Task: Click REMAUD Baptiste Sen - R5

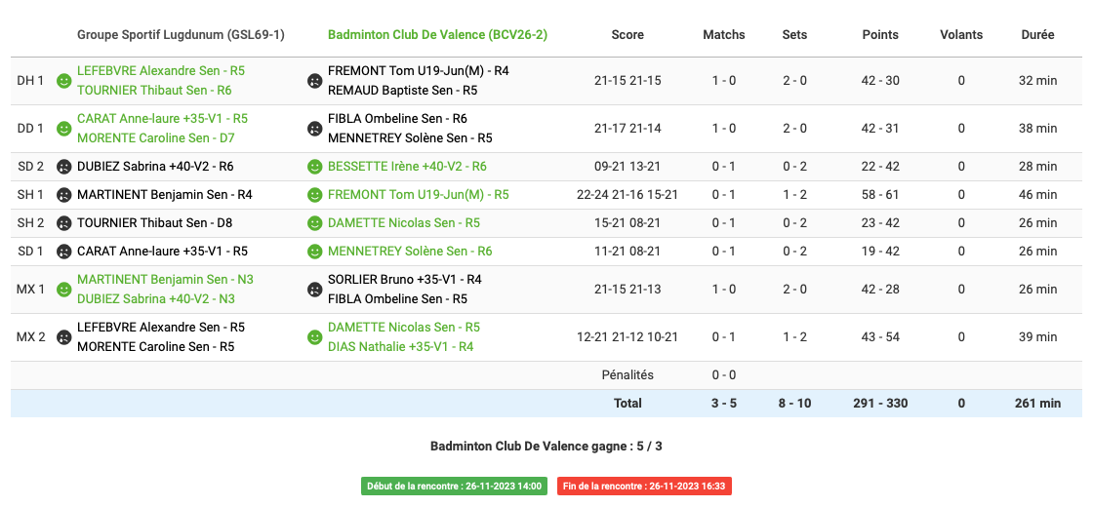Action: click(x=402, y=90)
